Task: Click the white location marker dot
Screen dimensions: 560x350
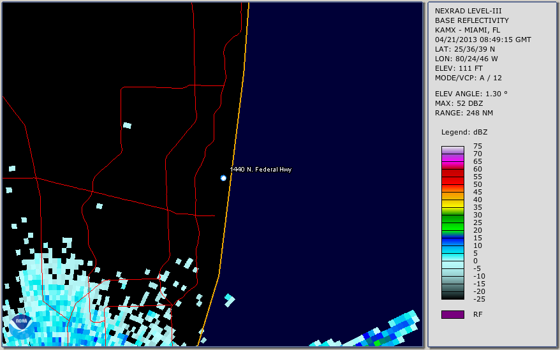Action: 223,178
